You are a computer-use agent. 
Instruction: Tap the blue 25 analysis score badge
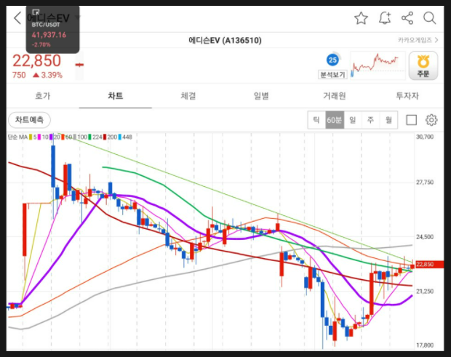[332, 60]
